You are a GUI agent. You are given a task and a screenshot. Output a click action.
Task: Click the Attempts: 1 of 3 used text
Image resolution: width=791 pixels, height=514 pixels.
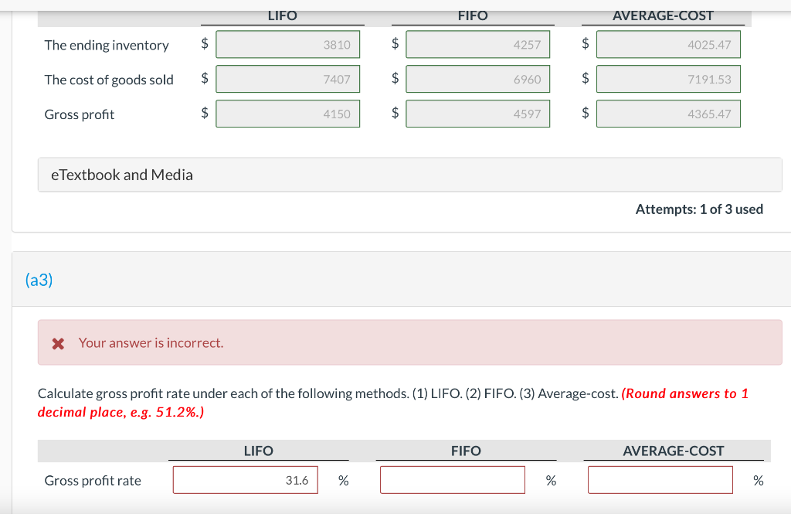click(699, 209)
